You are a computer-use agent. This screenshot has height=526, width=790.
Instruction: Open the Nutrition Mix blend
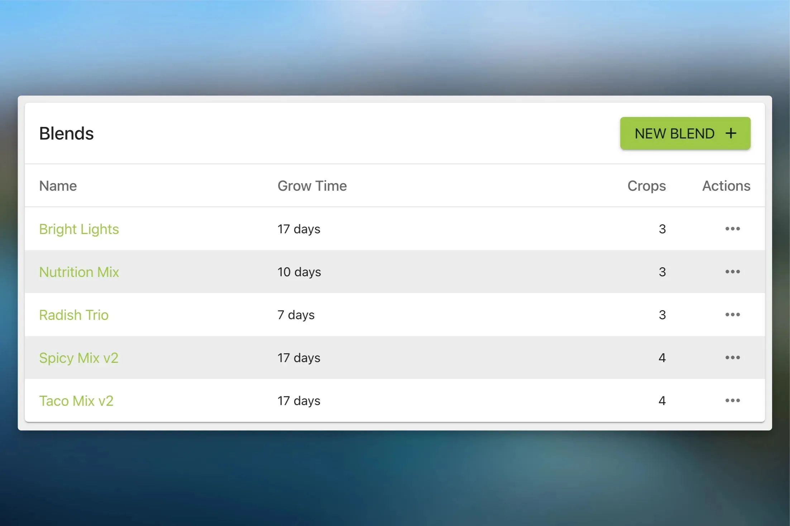coord(79,272)
